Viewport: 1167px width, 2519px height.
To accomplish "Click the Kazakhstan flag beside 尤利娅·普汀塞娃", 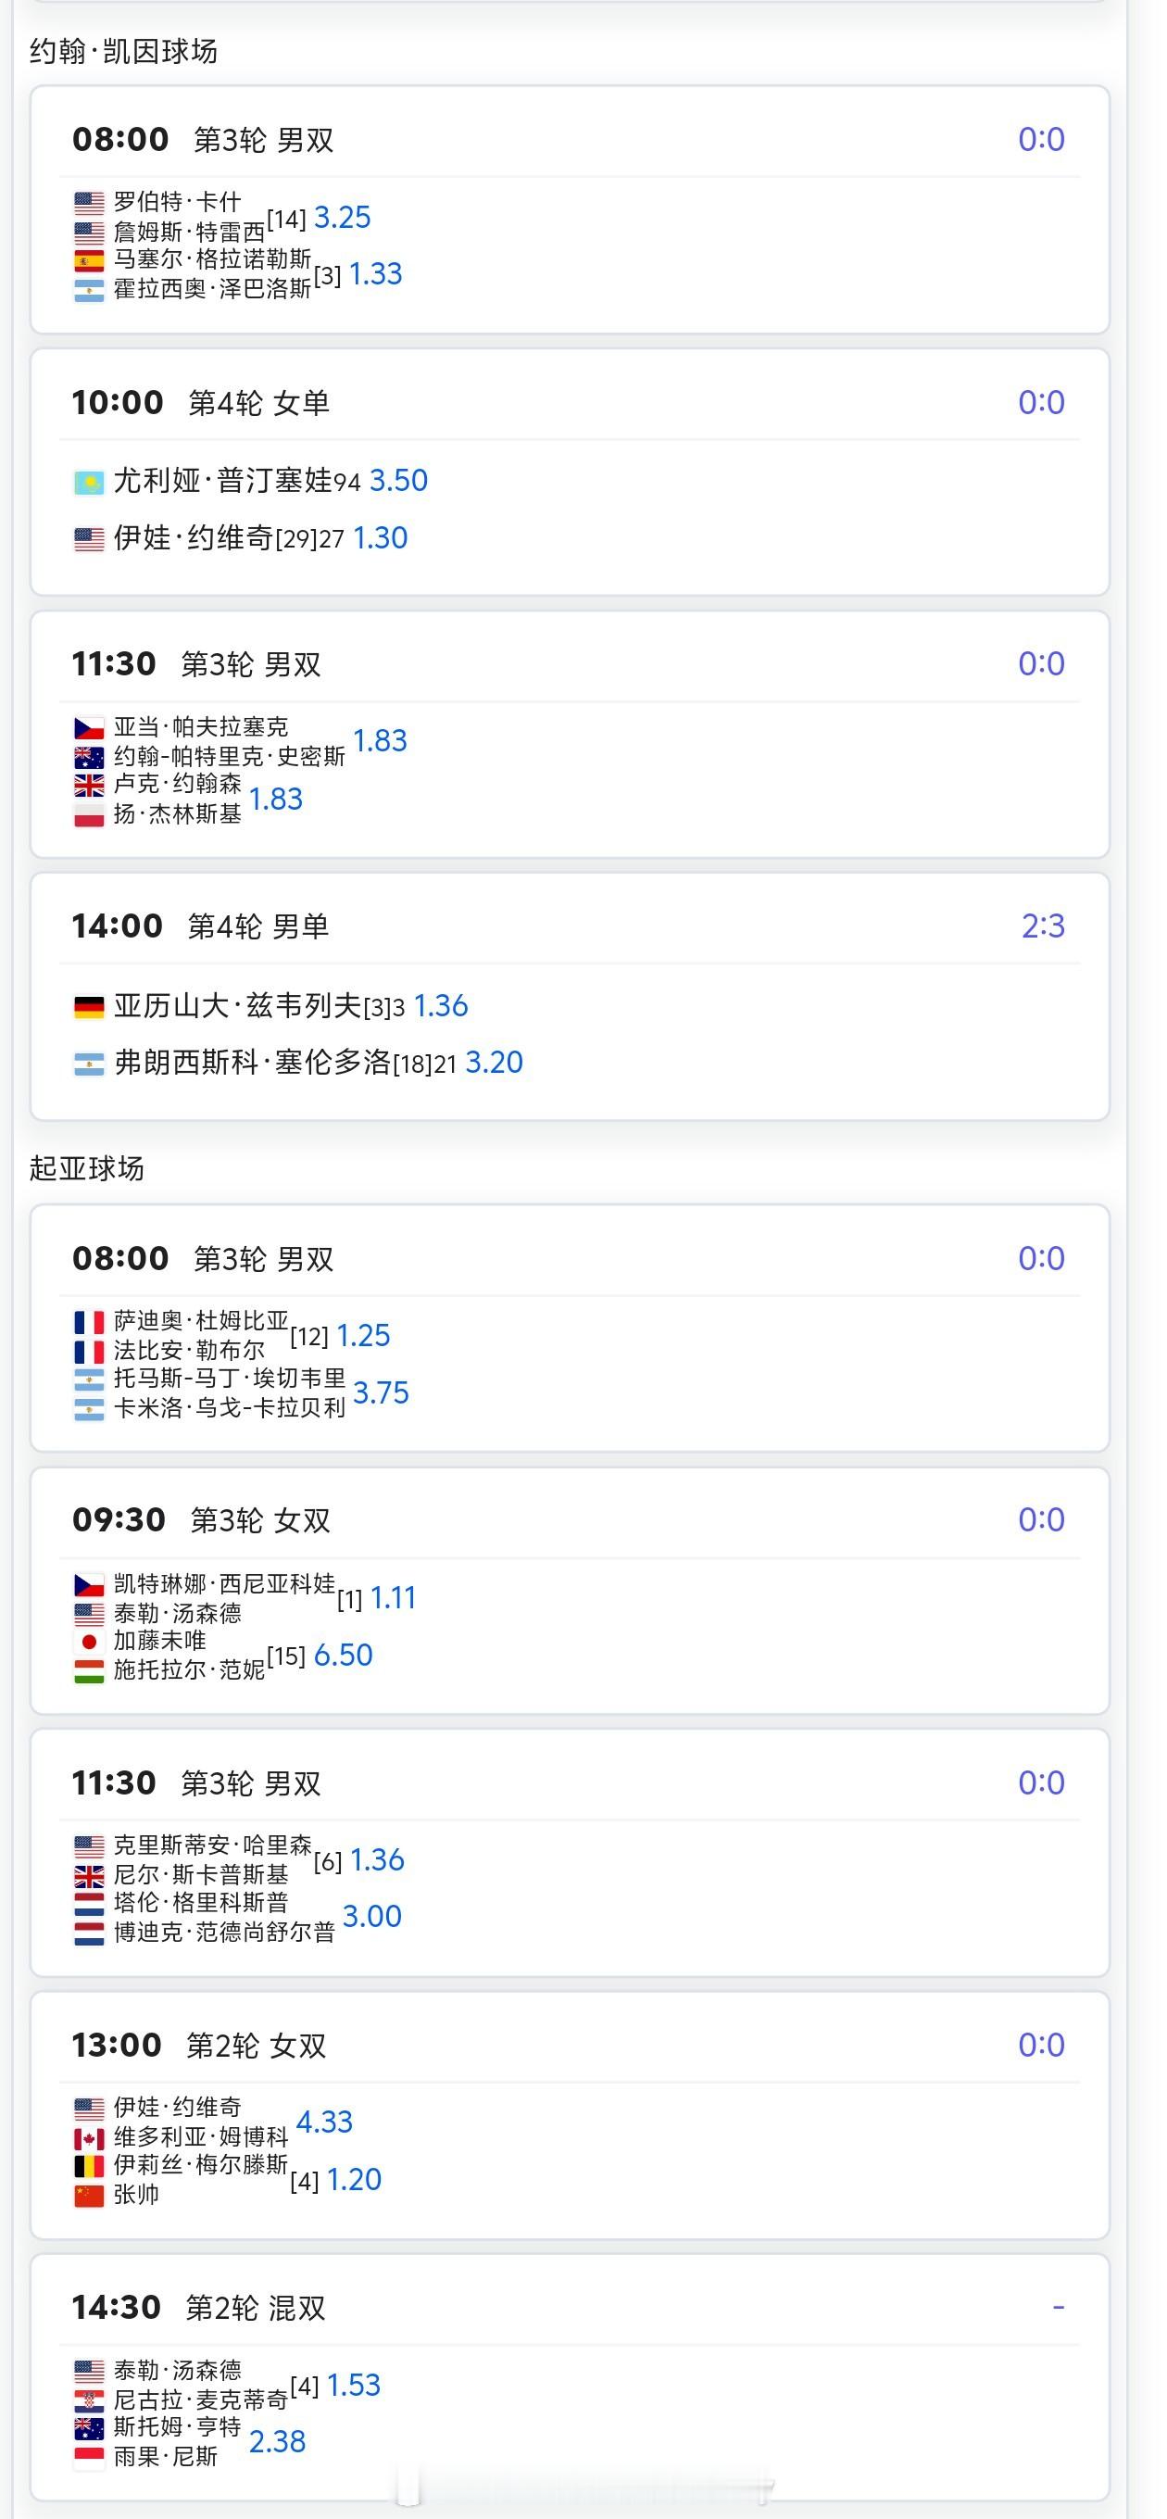I will [89, 482].
